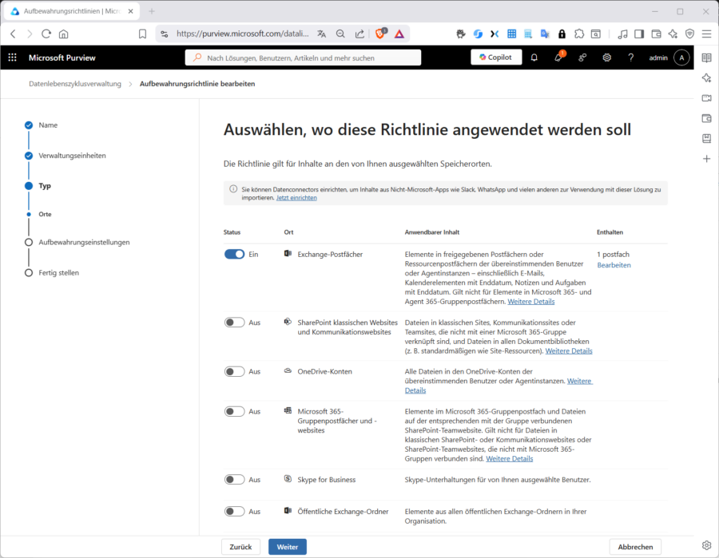Open the admin account avatar menu
Viewport: 719px width, 558px height.
pyautogui.click(x=681, y=57)
